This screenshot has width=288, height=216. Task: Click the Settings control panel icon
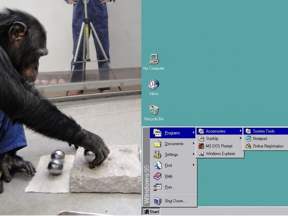[x=157, y=154]
